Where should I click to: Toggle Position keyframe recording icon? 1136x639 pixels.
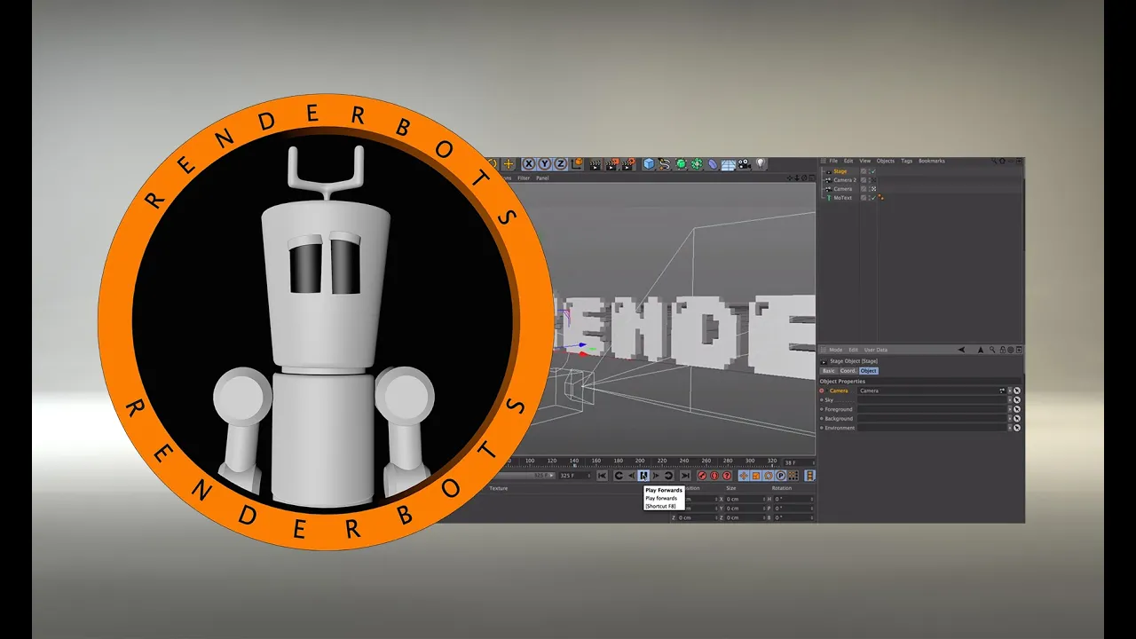(x=744, y=476)
